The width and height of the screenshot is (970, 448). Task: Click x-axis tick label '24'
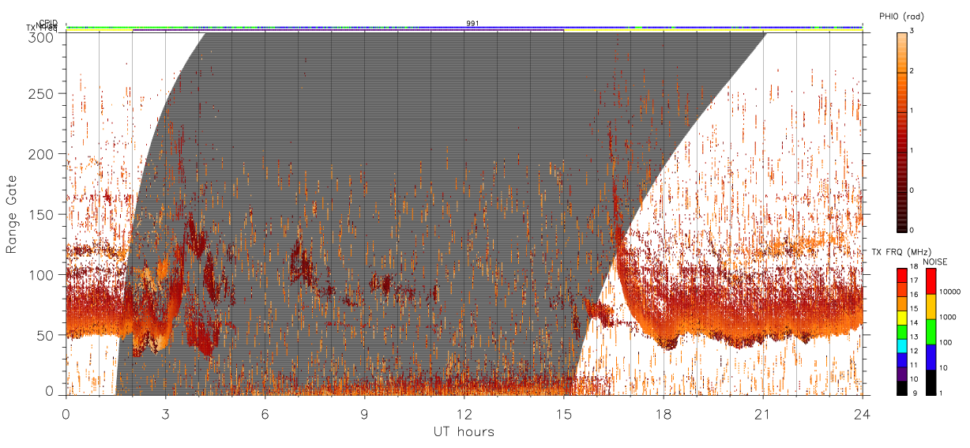click(x=862, y=413)
